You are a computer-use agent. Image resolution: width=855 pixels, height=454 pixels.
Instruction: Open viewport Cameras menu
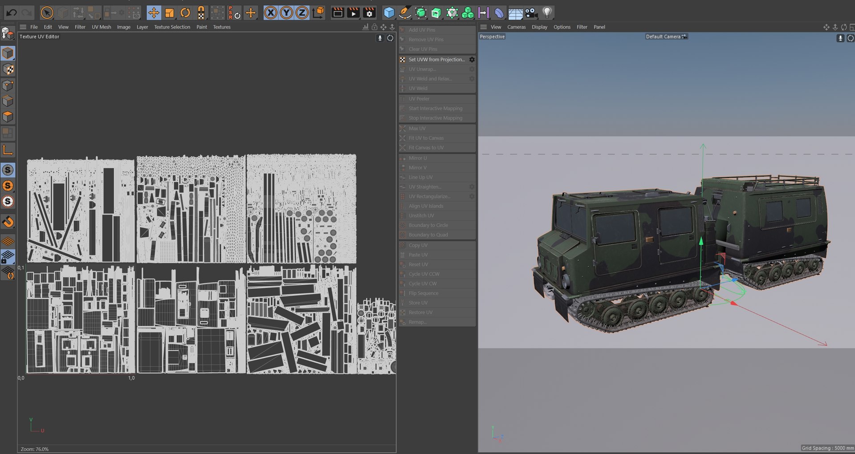coord(517,27)
